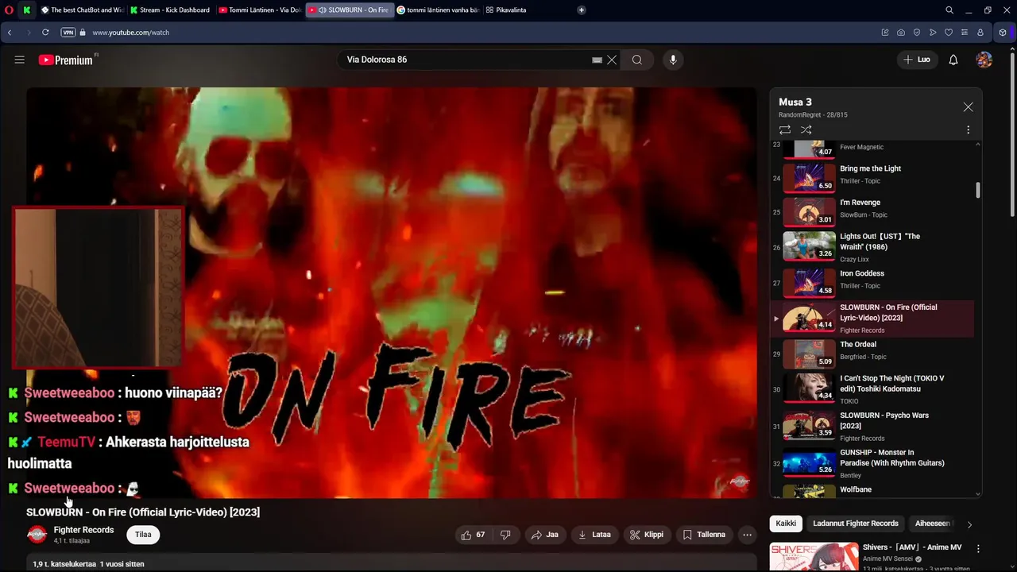Viewport: 1017px width, 572px height.
Task: Open the Opera snapshot camera icon
Action: click(901, 33)
